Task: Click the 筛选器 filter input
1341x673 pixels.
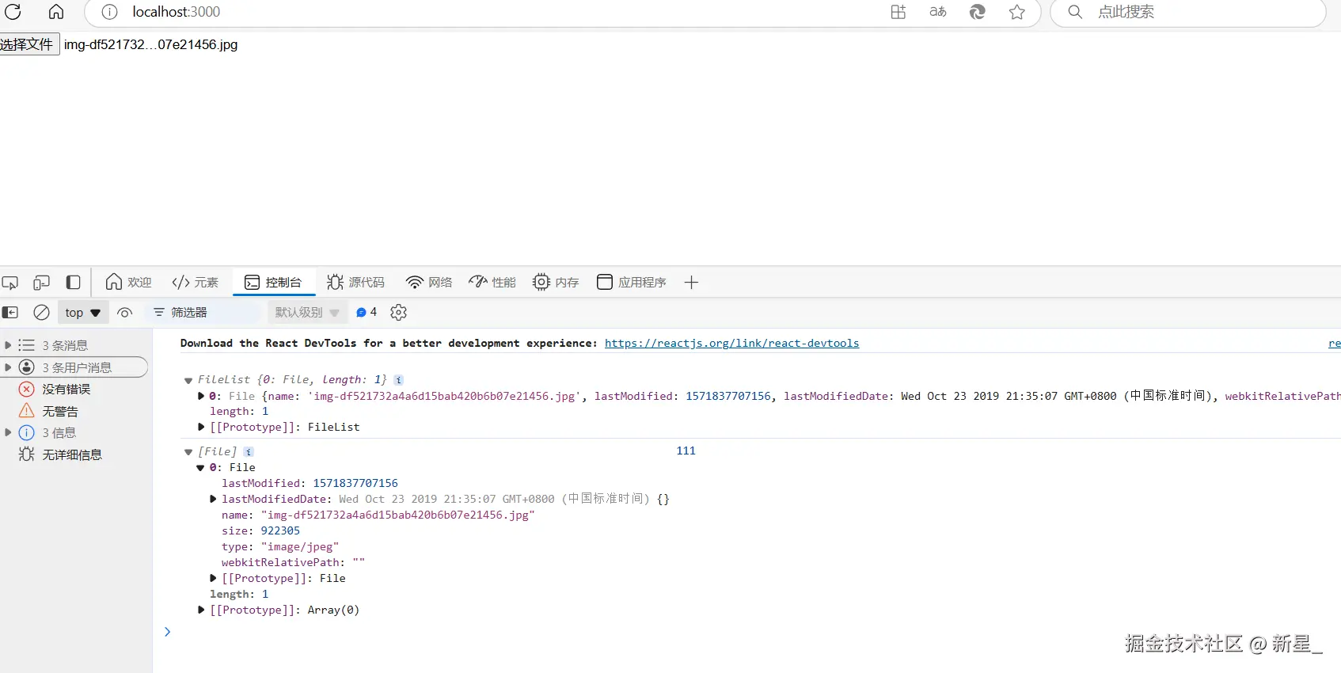Action: pos(204,313)
